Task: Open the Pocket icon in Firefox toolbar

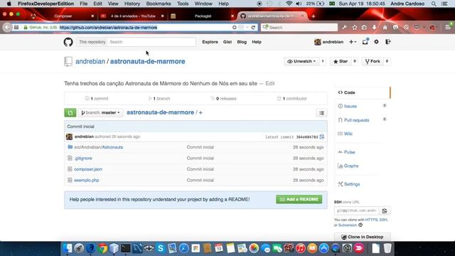Action: click(417, 27)
